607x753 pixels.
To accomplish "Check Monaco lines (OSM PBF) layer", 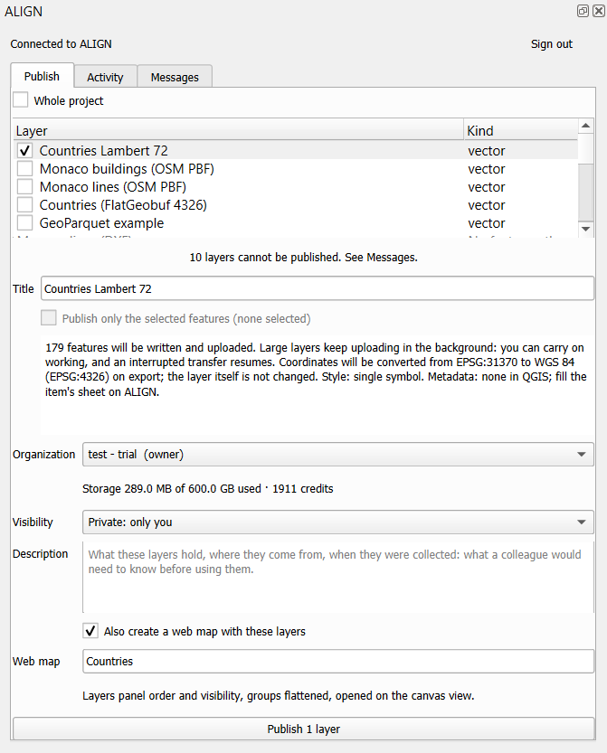I will [x=25, y=187].
